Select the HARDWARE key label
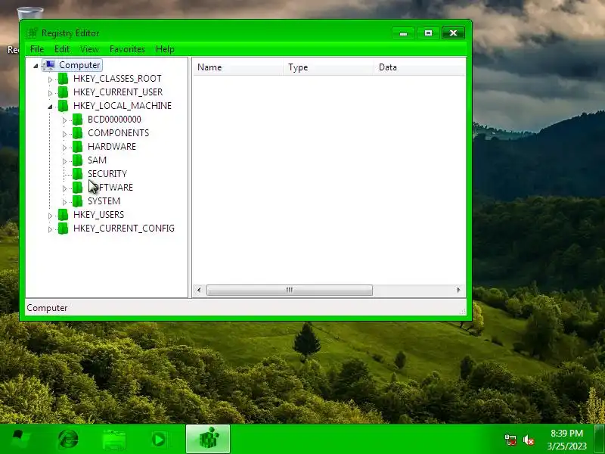 [x=112, y=146]
